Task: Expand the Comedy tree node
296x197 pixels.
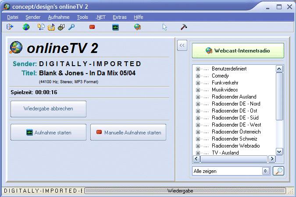Action: click(198, 76)
